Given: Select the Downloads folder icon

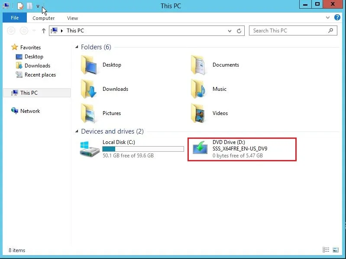Looking at the screenshot, I should click(89, 89).
